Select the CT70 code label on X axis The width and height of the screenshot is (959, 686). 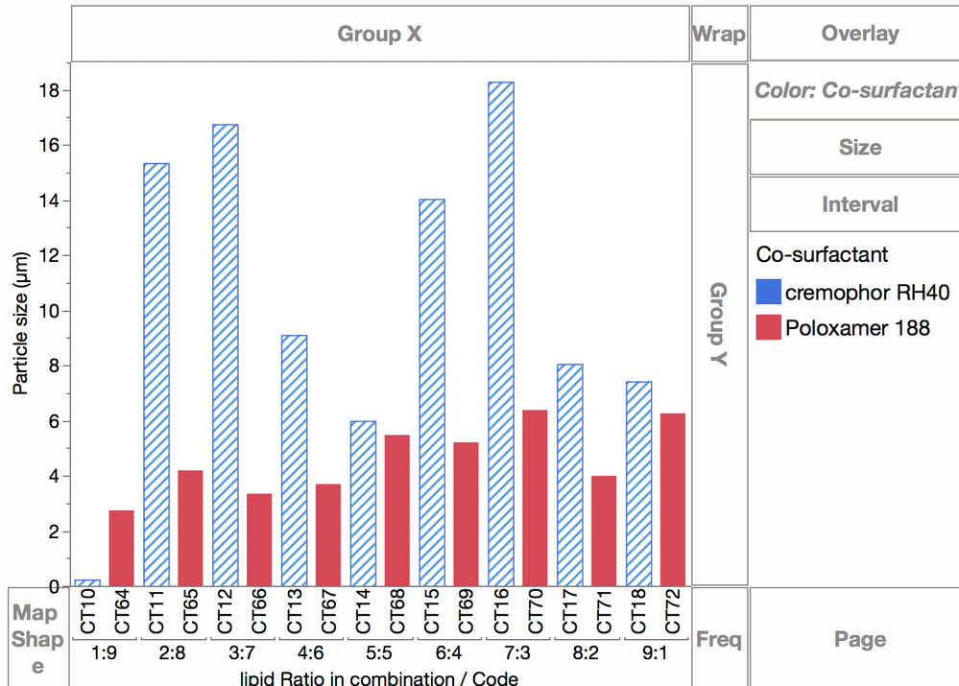pos(535,611)
